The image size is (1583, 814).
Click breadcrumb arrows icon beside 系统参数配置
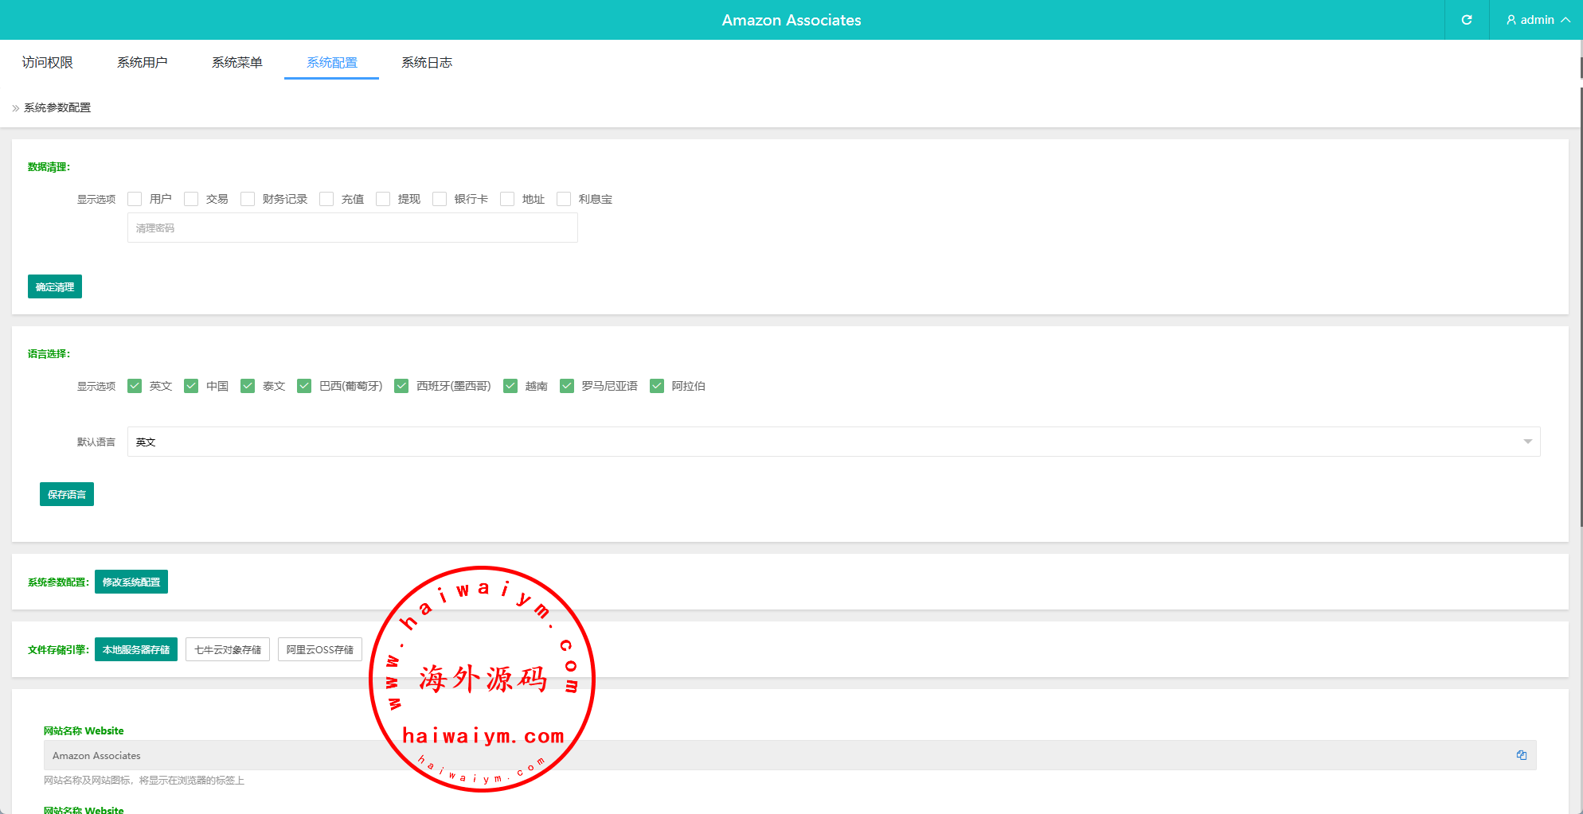tap(16, 108)
